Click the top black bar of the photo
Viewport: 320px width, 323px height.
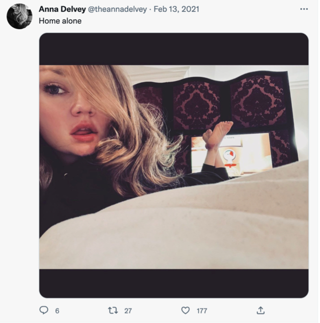pyautogui.click(x=173, y=49)
